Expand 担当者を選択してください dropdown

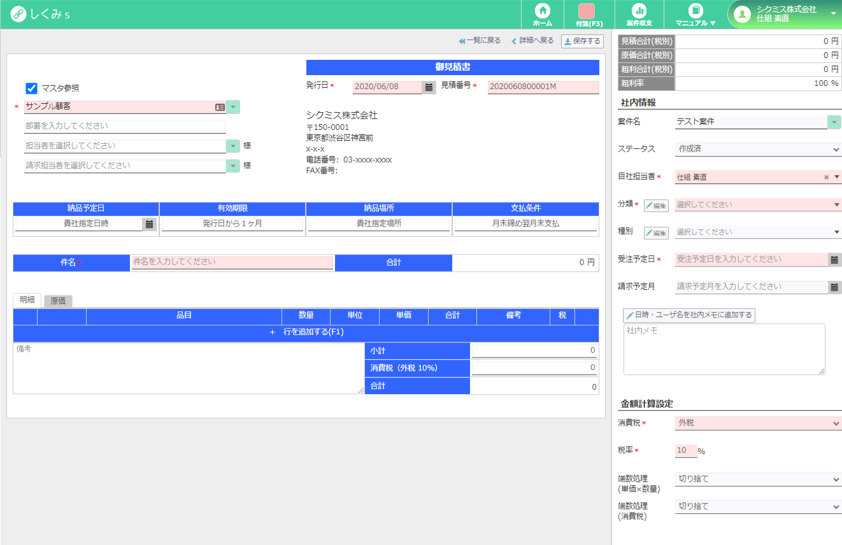click(x=233, y=146)
